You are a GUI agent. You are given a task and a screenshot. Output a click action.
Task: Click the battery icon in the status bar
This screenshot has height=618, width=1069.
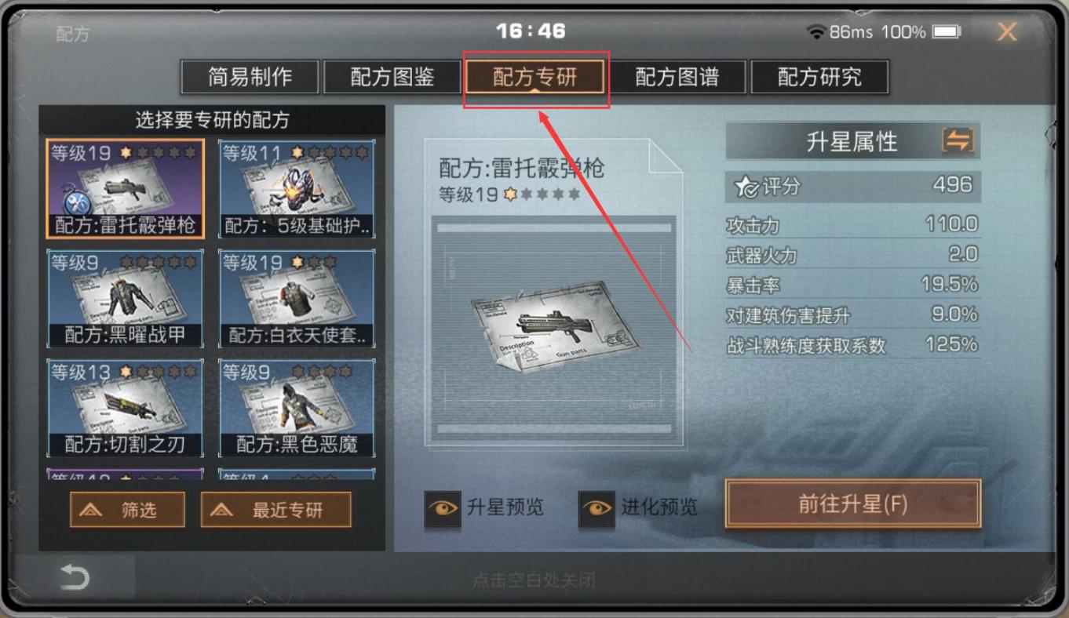[x=947, y=32]
